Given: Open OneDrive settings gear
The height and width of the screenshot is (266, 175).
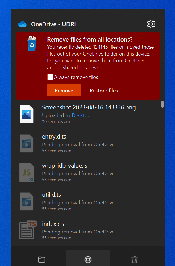Looking at the screenshot, I should tap(151, 24).
